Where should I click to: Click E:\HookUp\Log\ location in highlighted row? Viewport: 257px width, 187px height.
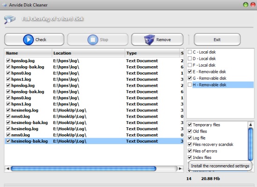point(70,141)
